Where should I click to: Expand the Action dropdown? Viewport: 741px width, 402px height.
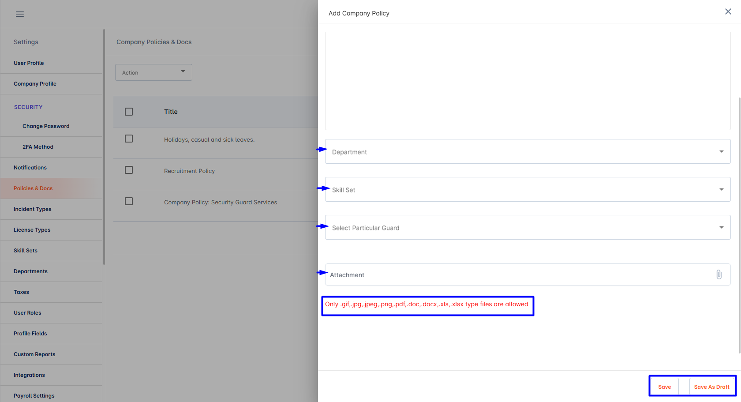click(x=153, y=72)
